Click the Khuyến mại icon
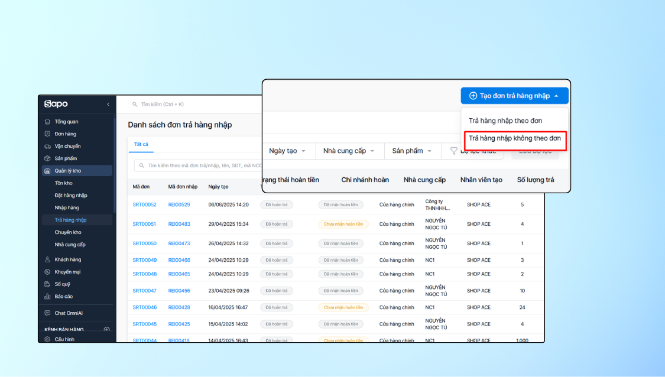The width and height of the screenshot is (665, 377). pos(47,272)
